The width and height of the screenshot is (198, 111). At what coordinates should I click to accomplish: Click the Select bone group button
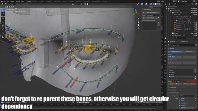point(186,84)
